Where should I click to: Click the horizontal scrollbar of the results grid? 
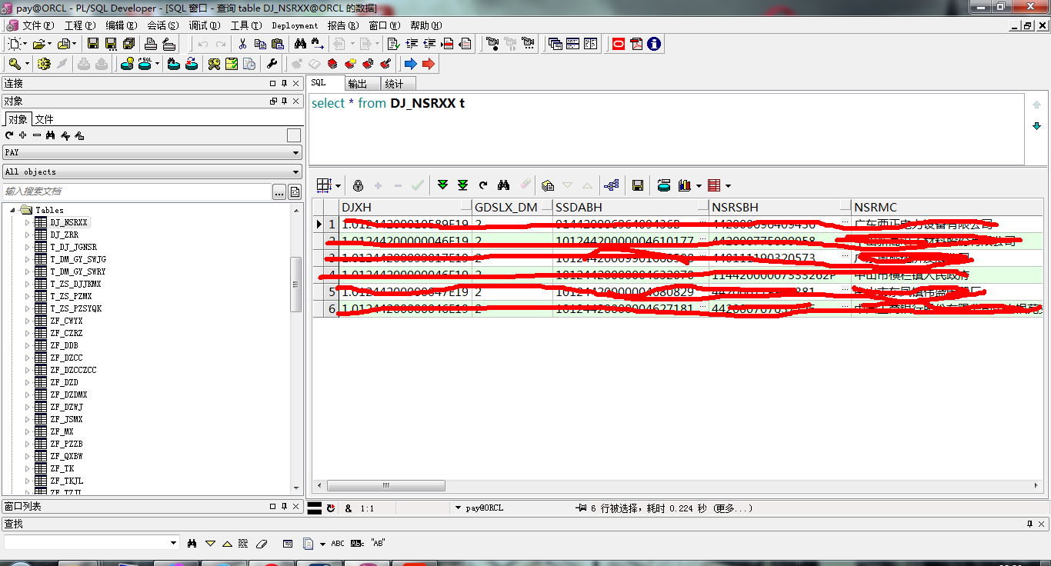pyautogui.click(x=677, y=486)
